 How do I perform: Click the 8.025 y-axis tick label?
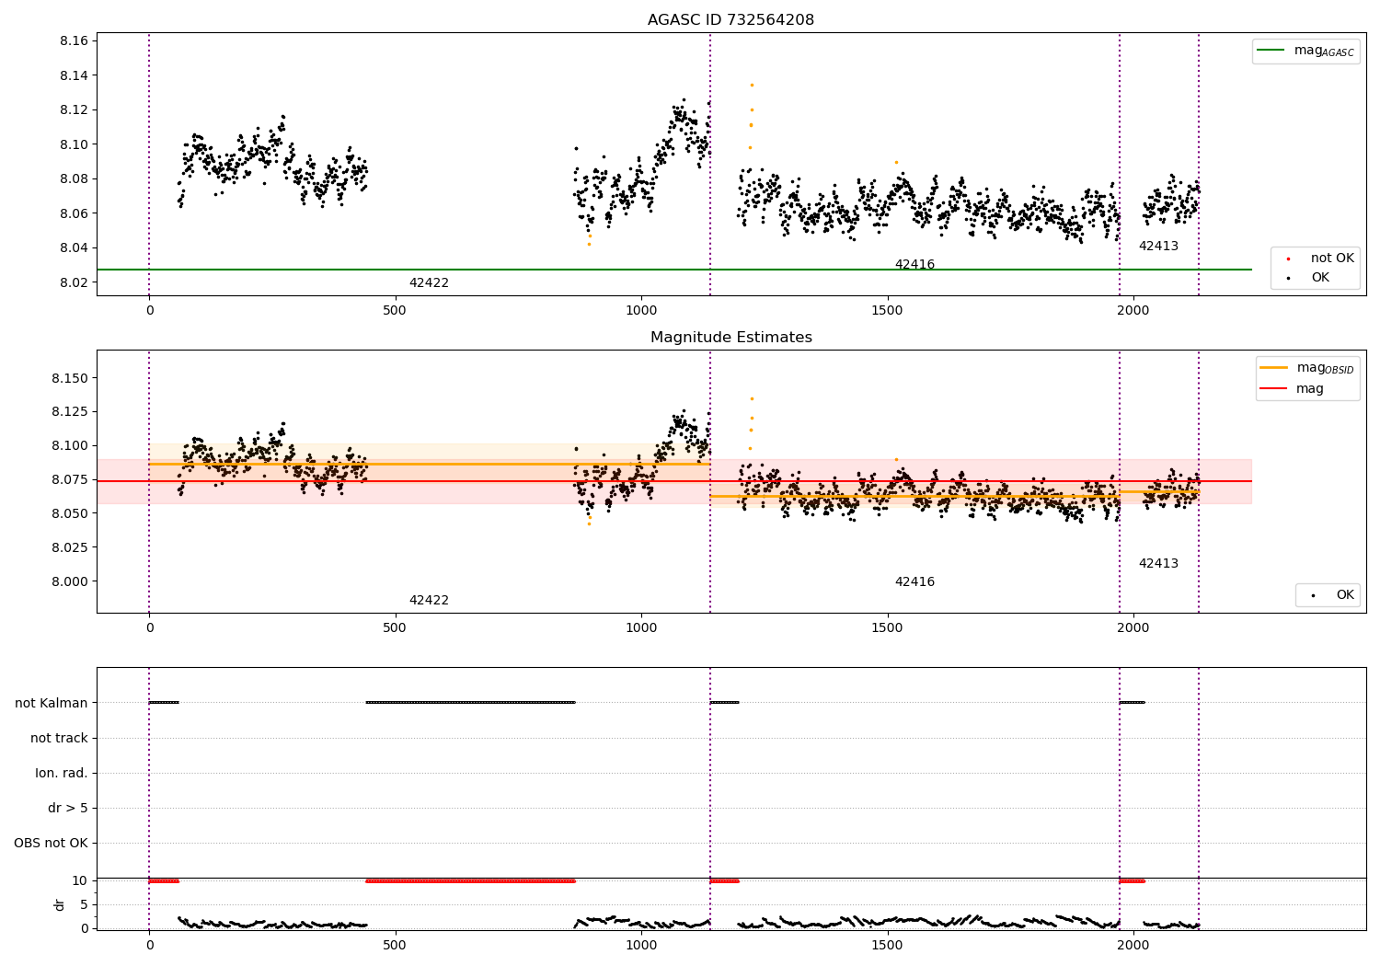pyautogui.click(x=70, y=546)
